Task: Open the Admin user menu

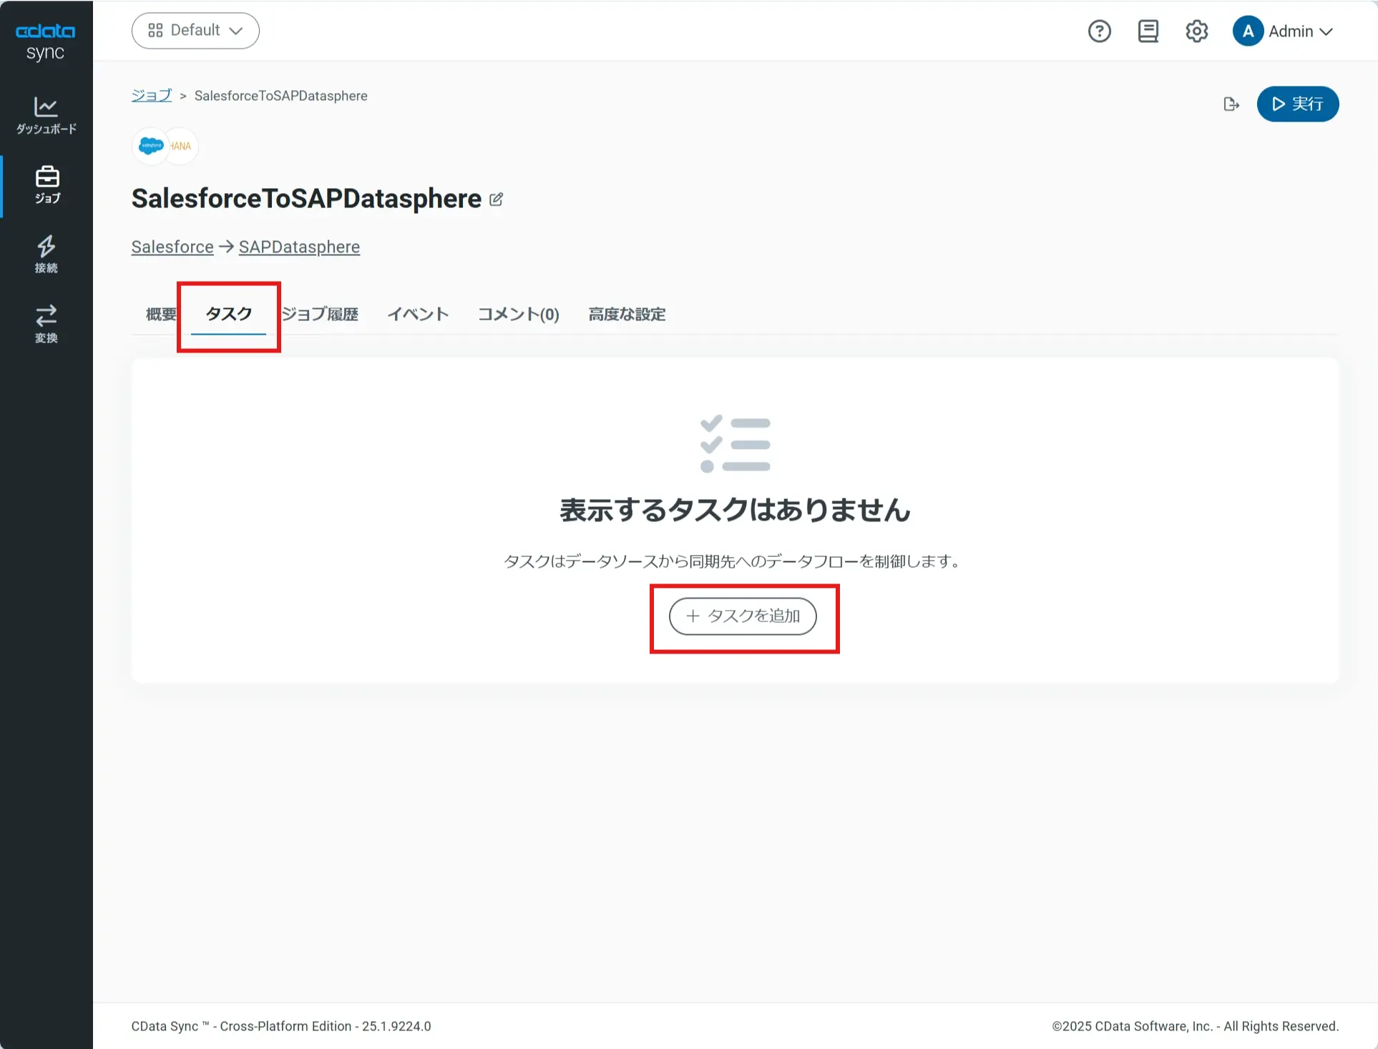Action: point(1284,31)
